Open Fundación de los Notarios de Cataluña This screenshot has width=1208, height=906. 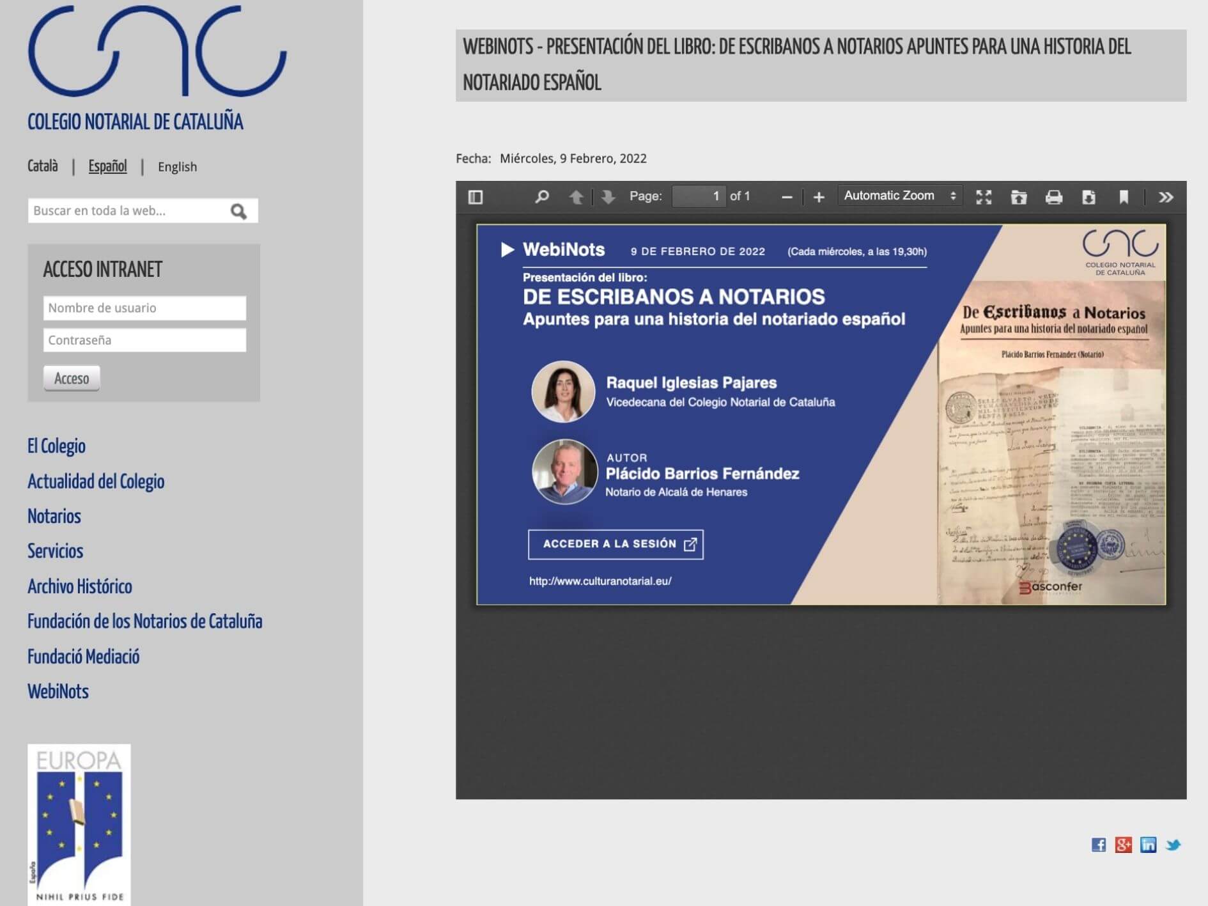(x=145, y=621)
